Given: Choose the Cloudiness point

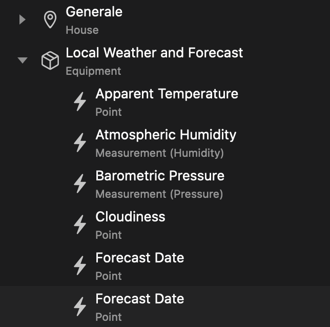Looking at the screenshot, I should 130,217.
